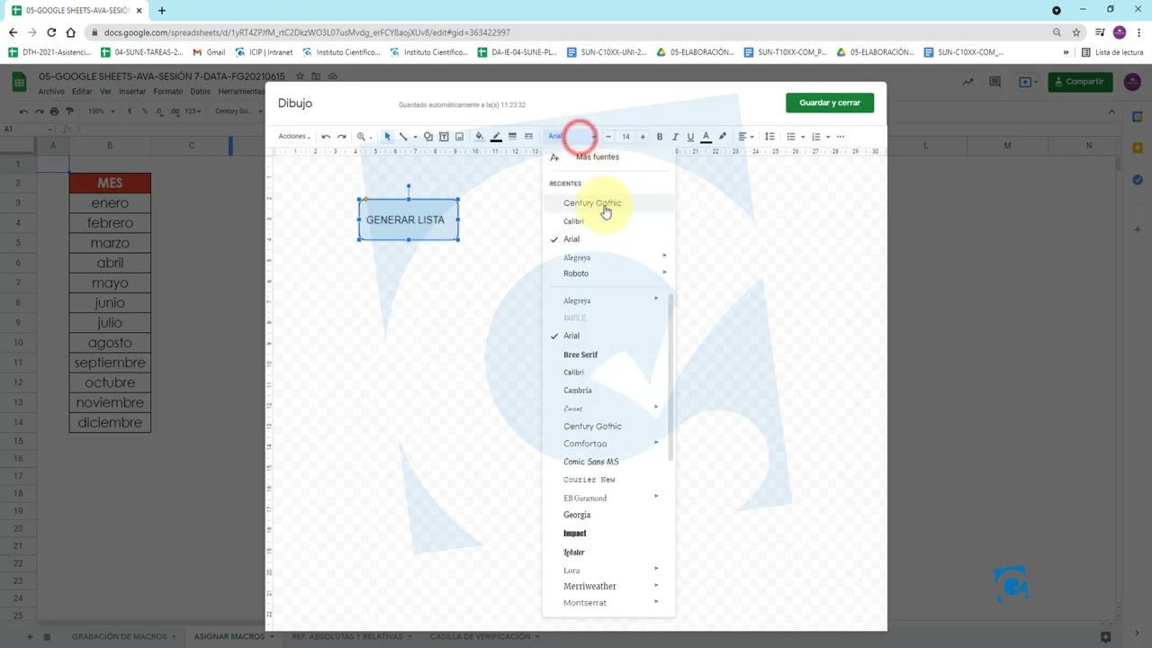This screenshot has width=1152, height=648.
Task: Open the Shape tool in drawing toolbar
Action: [428, 137]
